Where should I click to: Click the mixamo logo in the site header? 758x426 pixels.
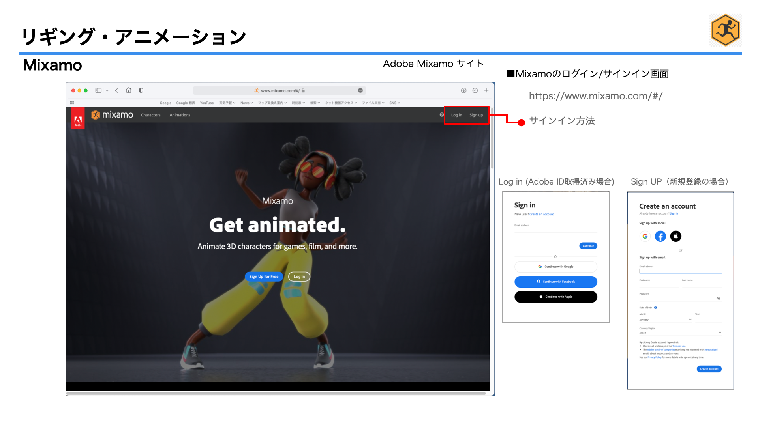pos(112,115)
